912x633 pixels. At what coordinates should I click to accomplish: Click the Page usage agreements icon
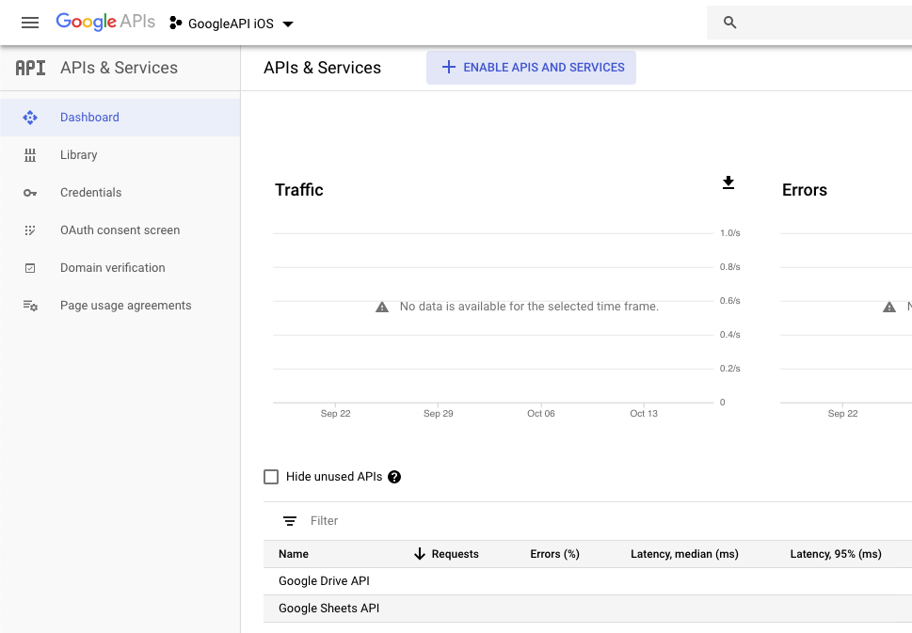pyautogui.click(x=30, y=306)
